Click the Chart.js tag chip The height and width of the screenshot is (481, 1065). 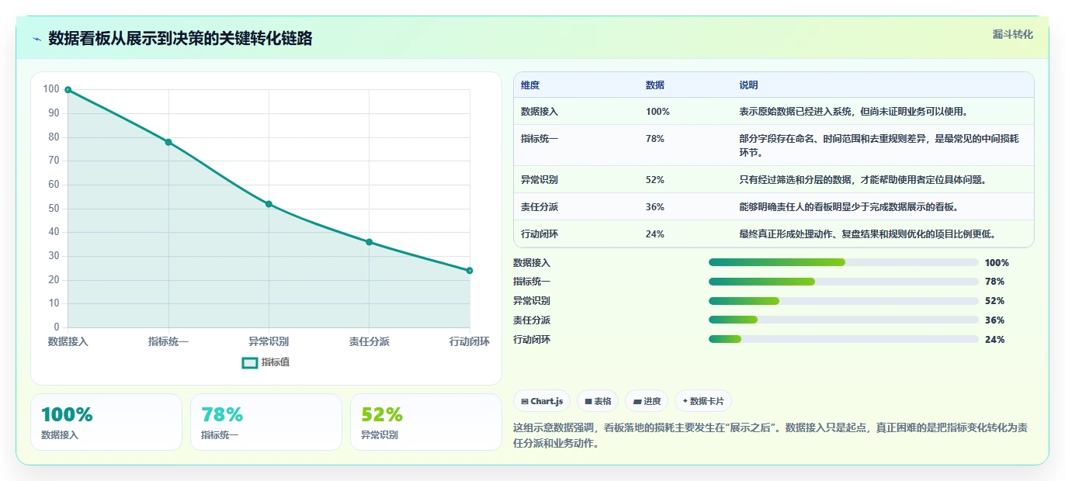(542, 401)
